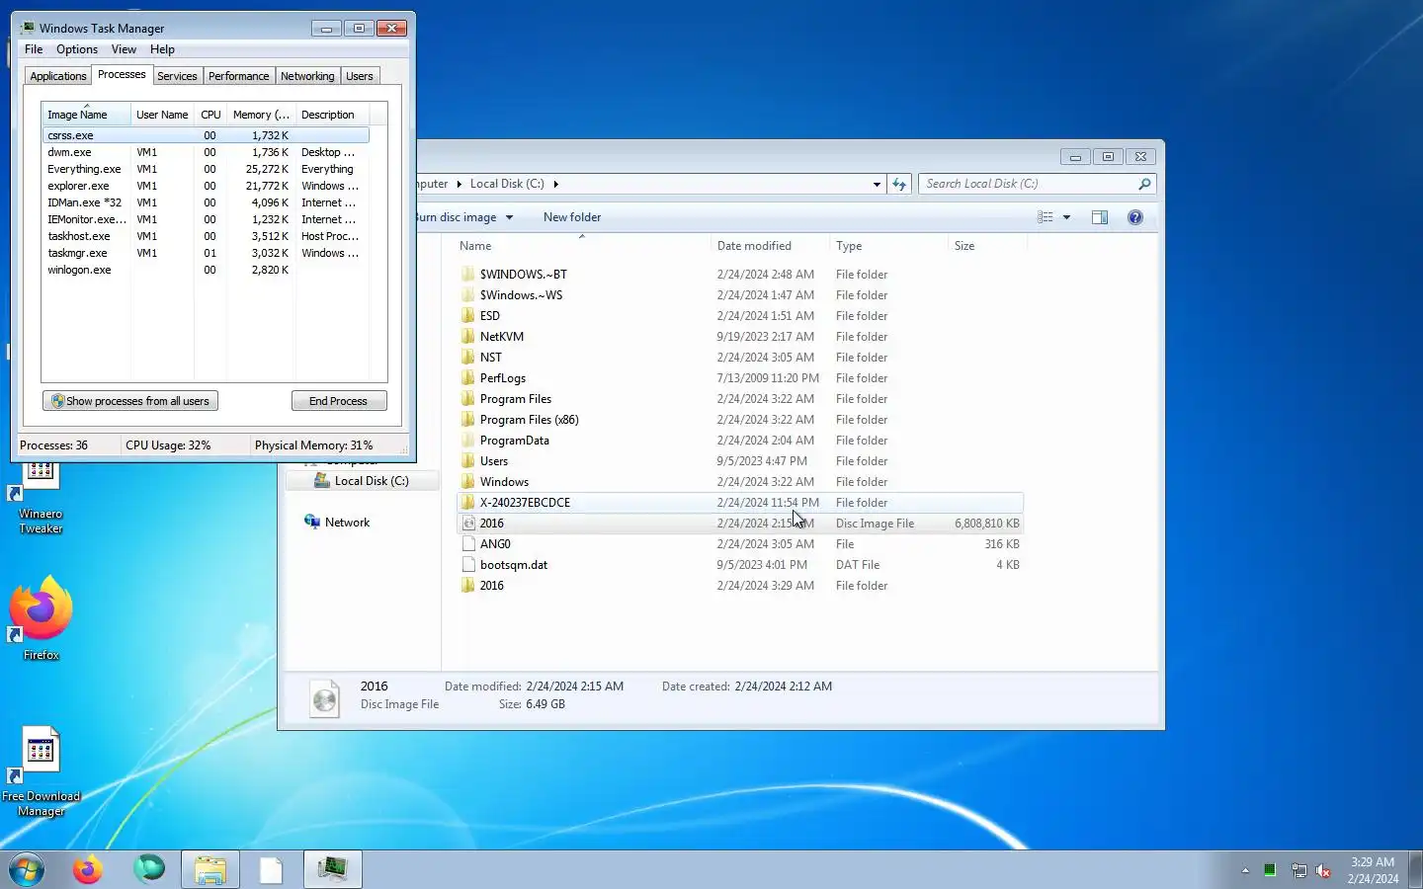This screenshot has width=1423, height=889.
Task: Switch to the Services tab
Action: (177, 76)
